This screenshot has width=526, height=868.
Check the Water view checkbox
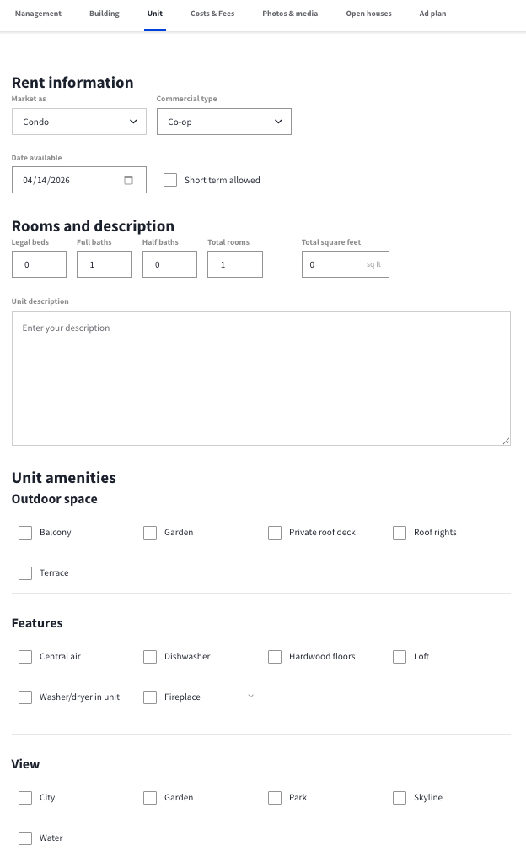tap(25, 838)
